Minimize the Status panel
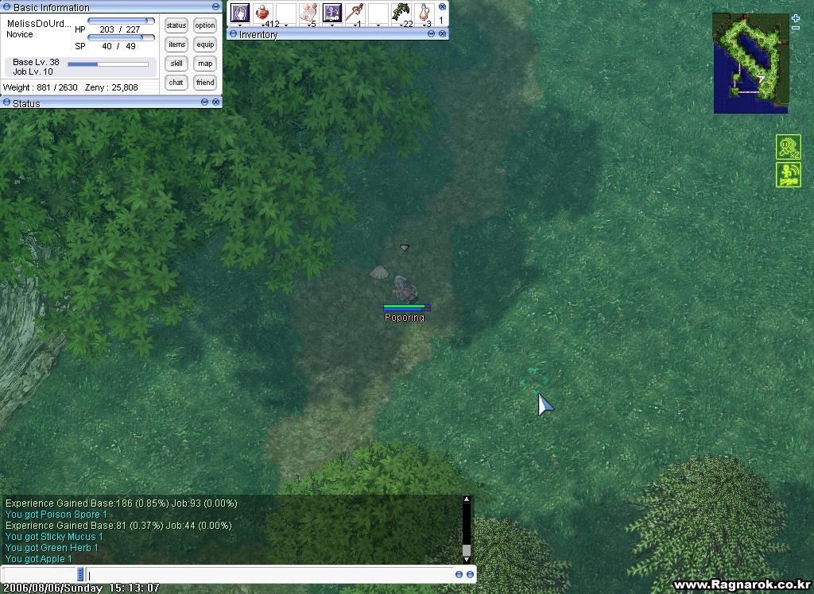Viewport: 814px width, 594px height. coord(204,102)
